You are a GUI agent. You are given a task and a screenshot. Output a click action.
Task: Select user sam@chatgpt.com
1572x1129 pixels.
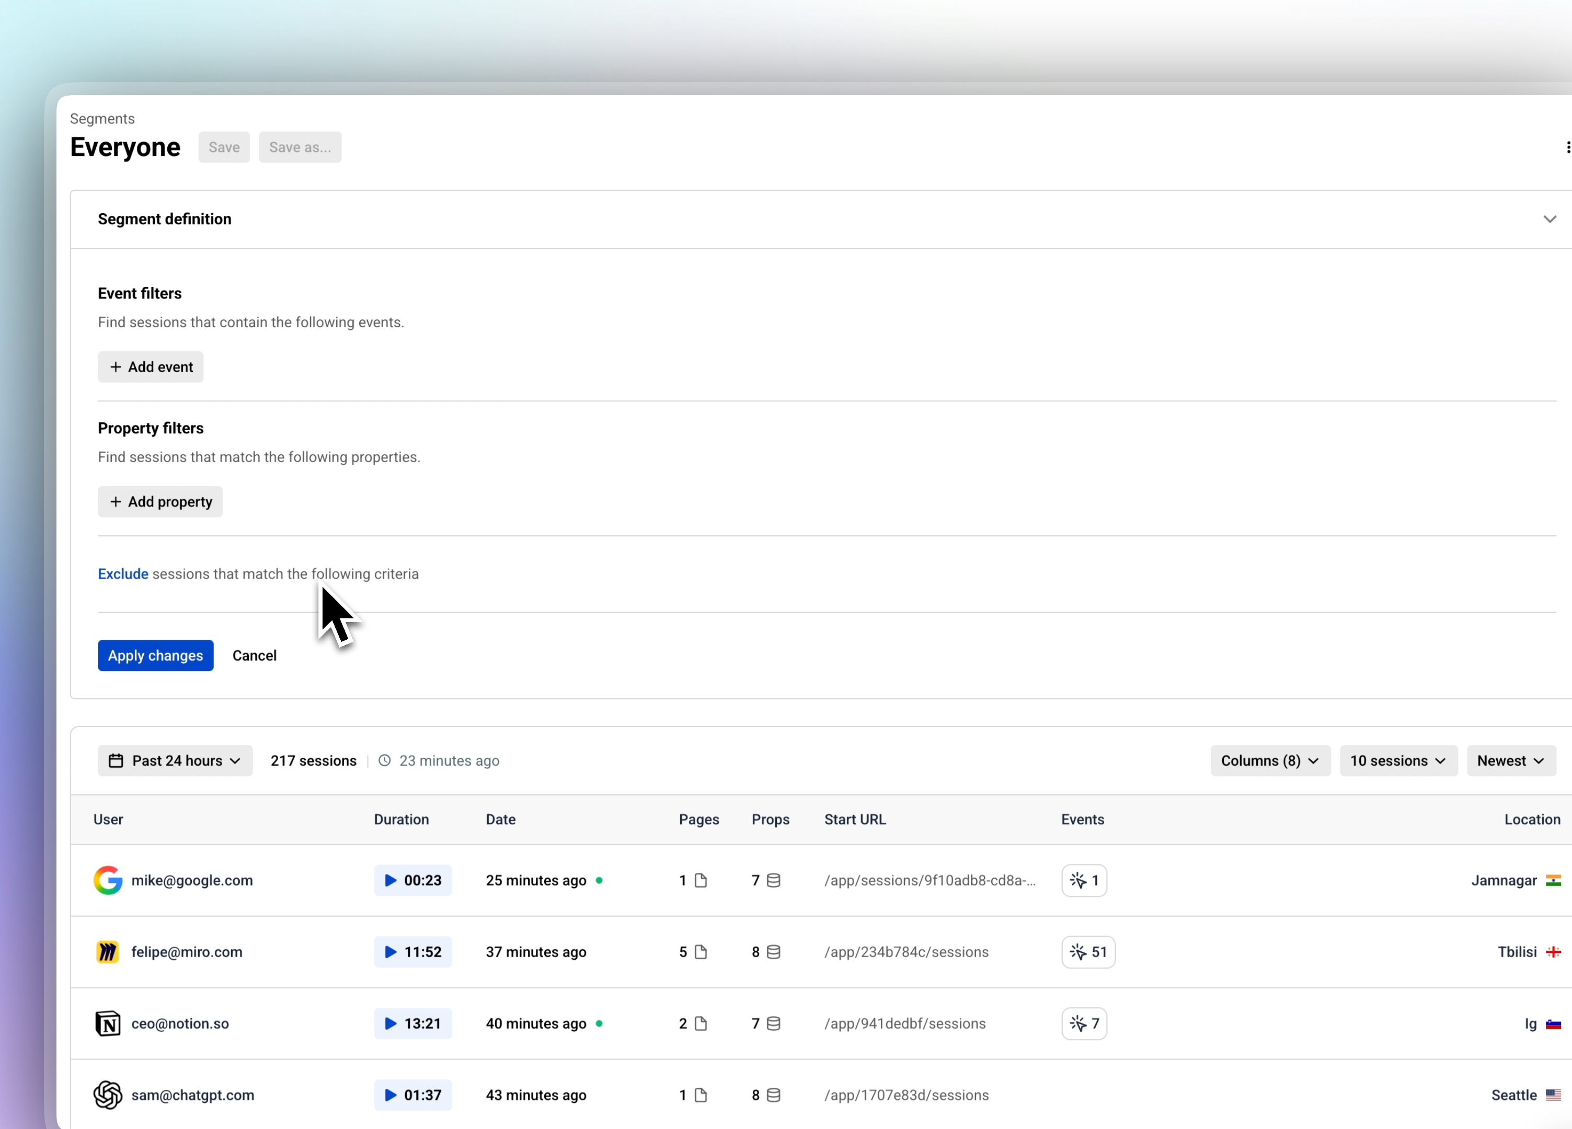[x=193, y=1095]
